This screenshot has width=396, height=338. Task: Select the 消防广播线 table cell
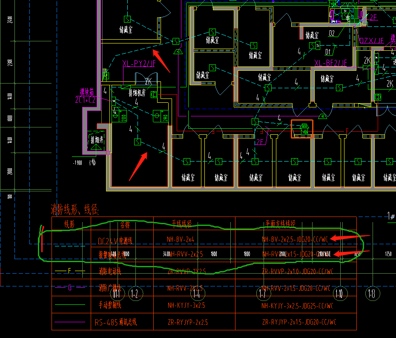(110, 288)
